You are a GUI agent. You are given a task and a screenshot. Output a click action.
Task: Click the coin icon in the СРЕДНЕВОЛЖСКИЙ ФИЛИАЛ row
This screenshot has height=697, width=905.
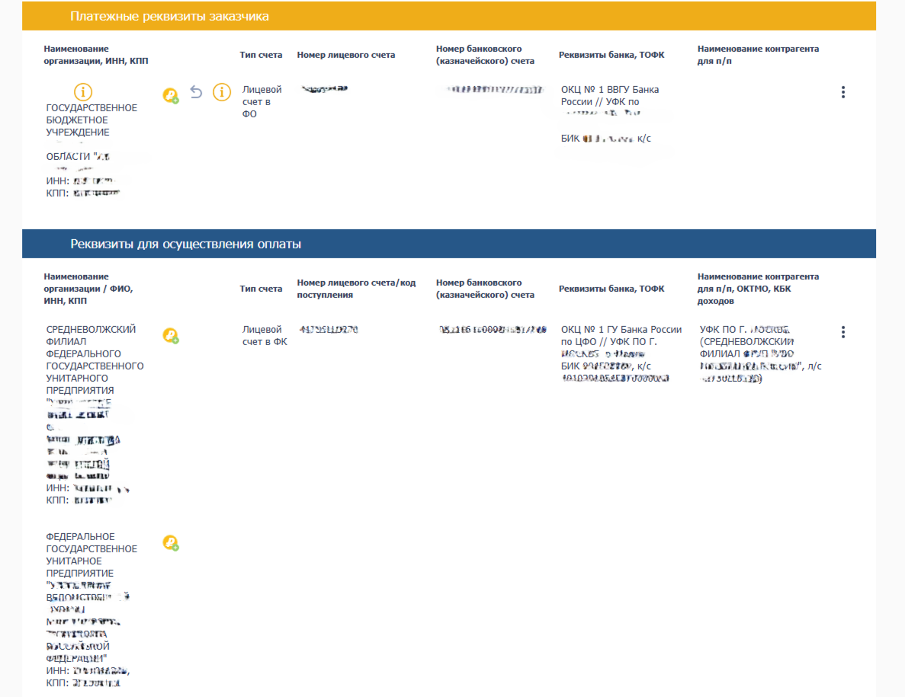[x=170, y=335]
